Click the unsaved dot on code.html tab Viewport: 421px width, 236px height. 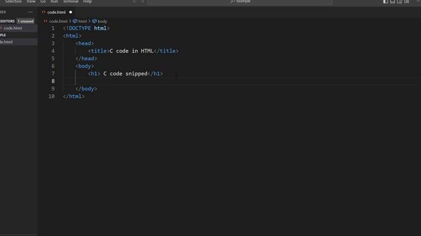pyautogui.click(x=70, y=12)
